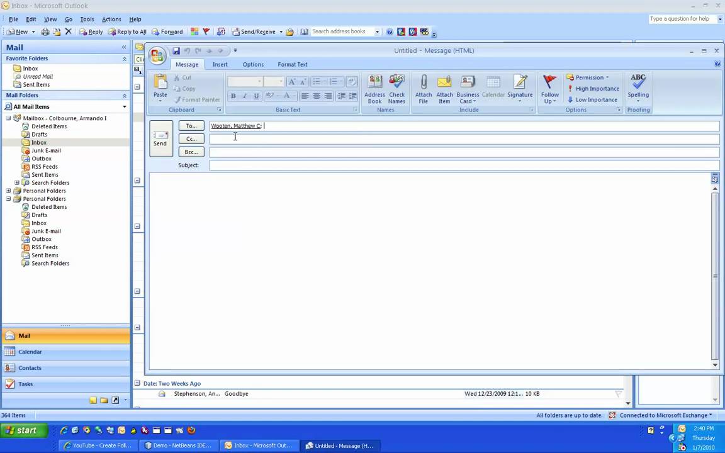The width and height of the screenshot is (725, 453).
Task: Click the Windows start button
Action: (x=24, y=430)
